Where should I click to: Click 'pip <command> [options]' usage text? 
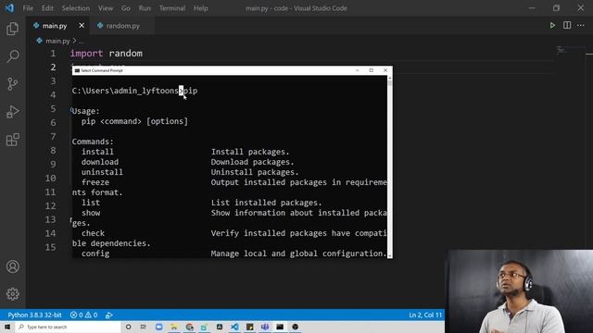click(x=134, y=121)
